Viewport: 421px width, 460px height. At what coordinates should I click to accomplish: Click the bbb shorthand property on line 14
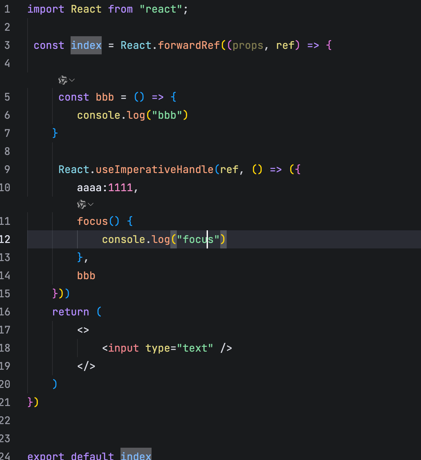pos(86,276)
